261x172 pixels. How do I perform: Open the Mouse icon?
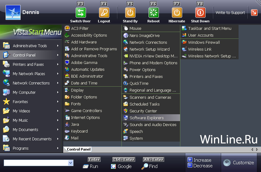pos(126,28)
